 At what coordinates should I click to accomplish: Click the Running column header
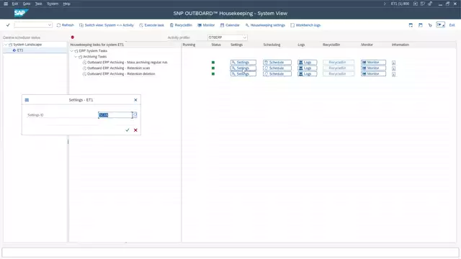pyautogui.click(x=189, y=45)
